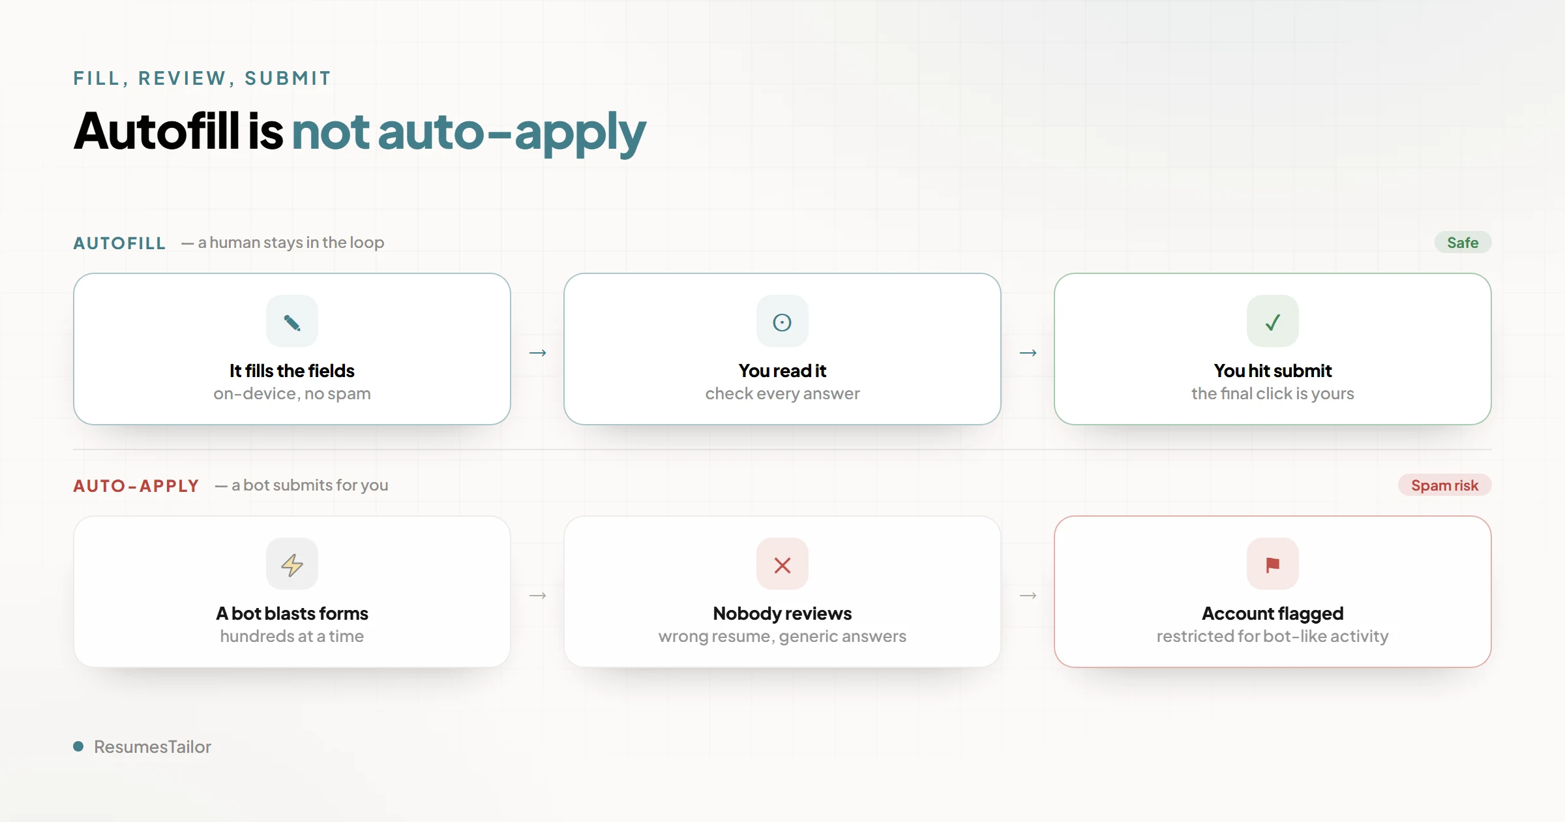1565x822 pixels.
Task: Click the 'AUTO-APPLY' section label
Action: pyautogui.click(x=136, y=486)
